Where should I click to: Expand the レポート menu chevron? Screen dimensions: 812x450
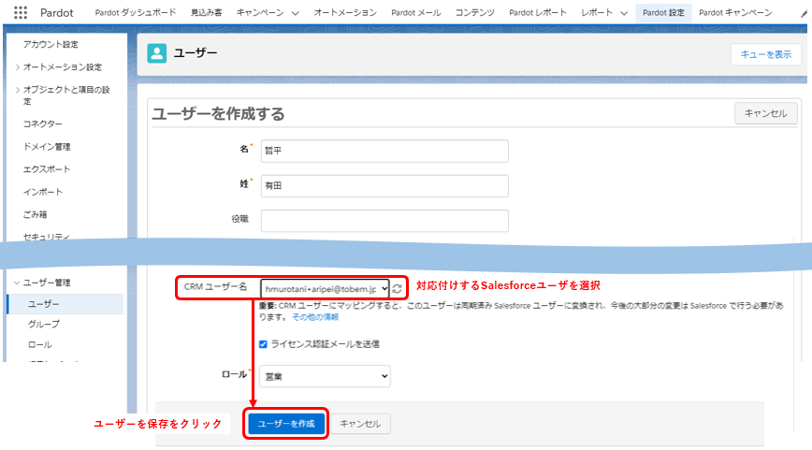[x=624, y=13]
